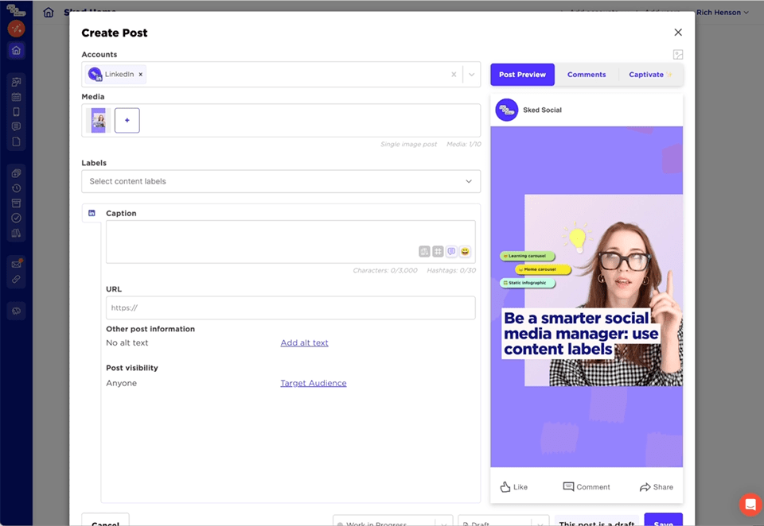Click inside the Caption text area
Viewport: 764px width, 526px height.
click(290, 242)
